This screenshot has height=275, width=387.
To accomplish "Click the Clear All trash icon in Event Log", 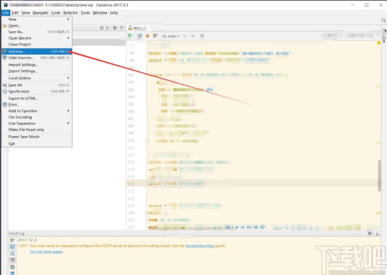I will 13,272.
